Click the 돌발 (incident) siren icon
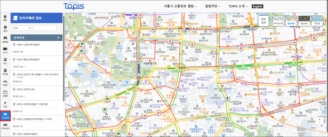This screenshot has width=328, height=137. tap(5, 18)
